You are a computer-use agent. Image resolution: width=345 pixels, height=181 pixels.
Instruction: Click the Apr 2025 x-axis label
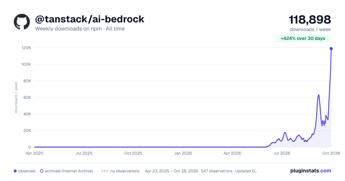click(x=34, y=153)
